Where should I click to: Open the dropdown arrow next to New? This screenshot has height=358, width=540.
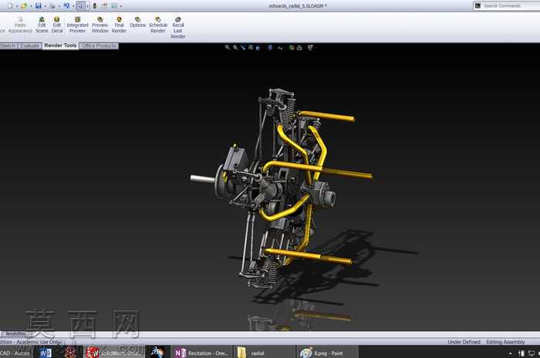16,6
